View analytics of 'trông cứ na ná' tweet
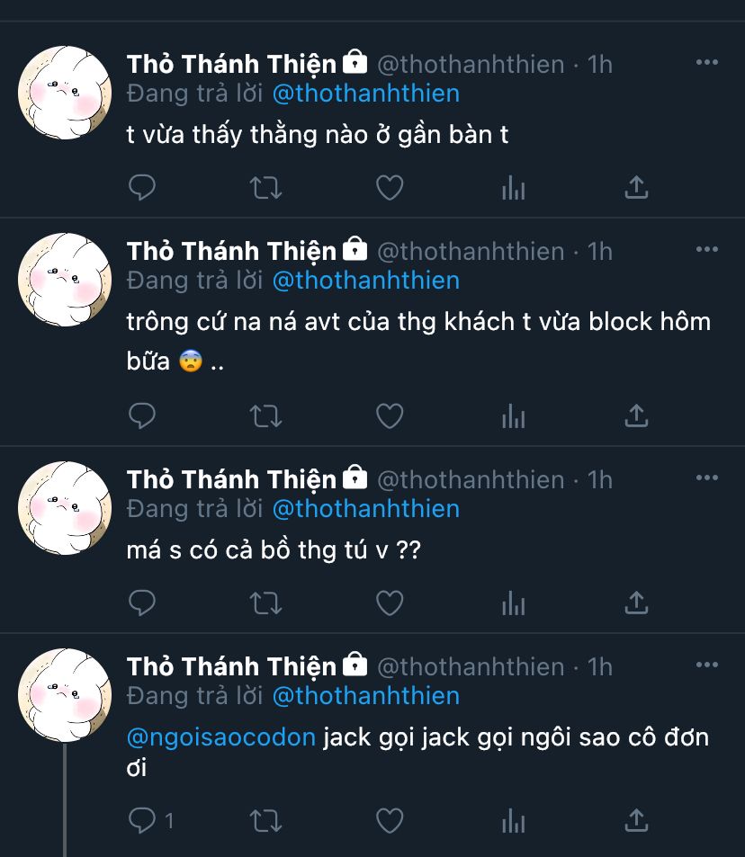The width and height of the screenshot is (745, 857). [x=513, y=416]
